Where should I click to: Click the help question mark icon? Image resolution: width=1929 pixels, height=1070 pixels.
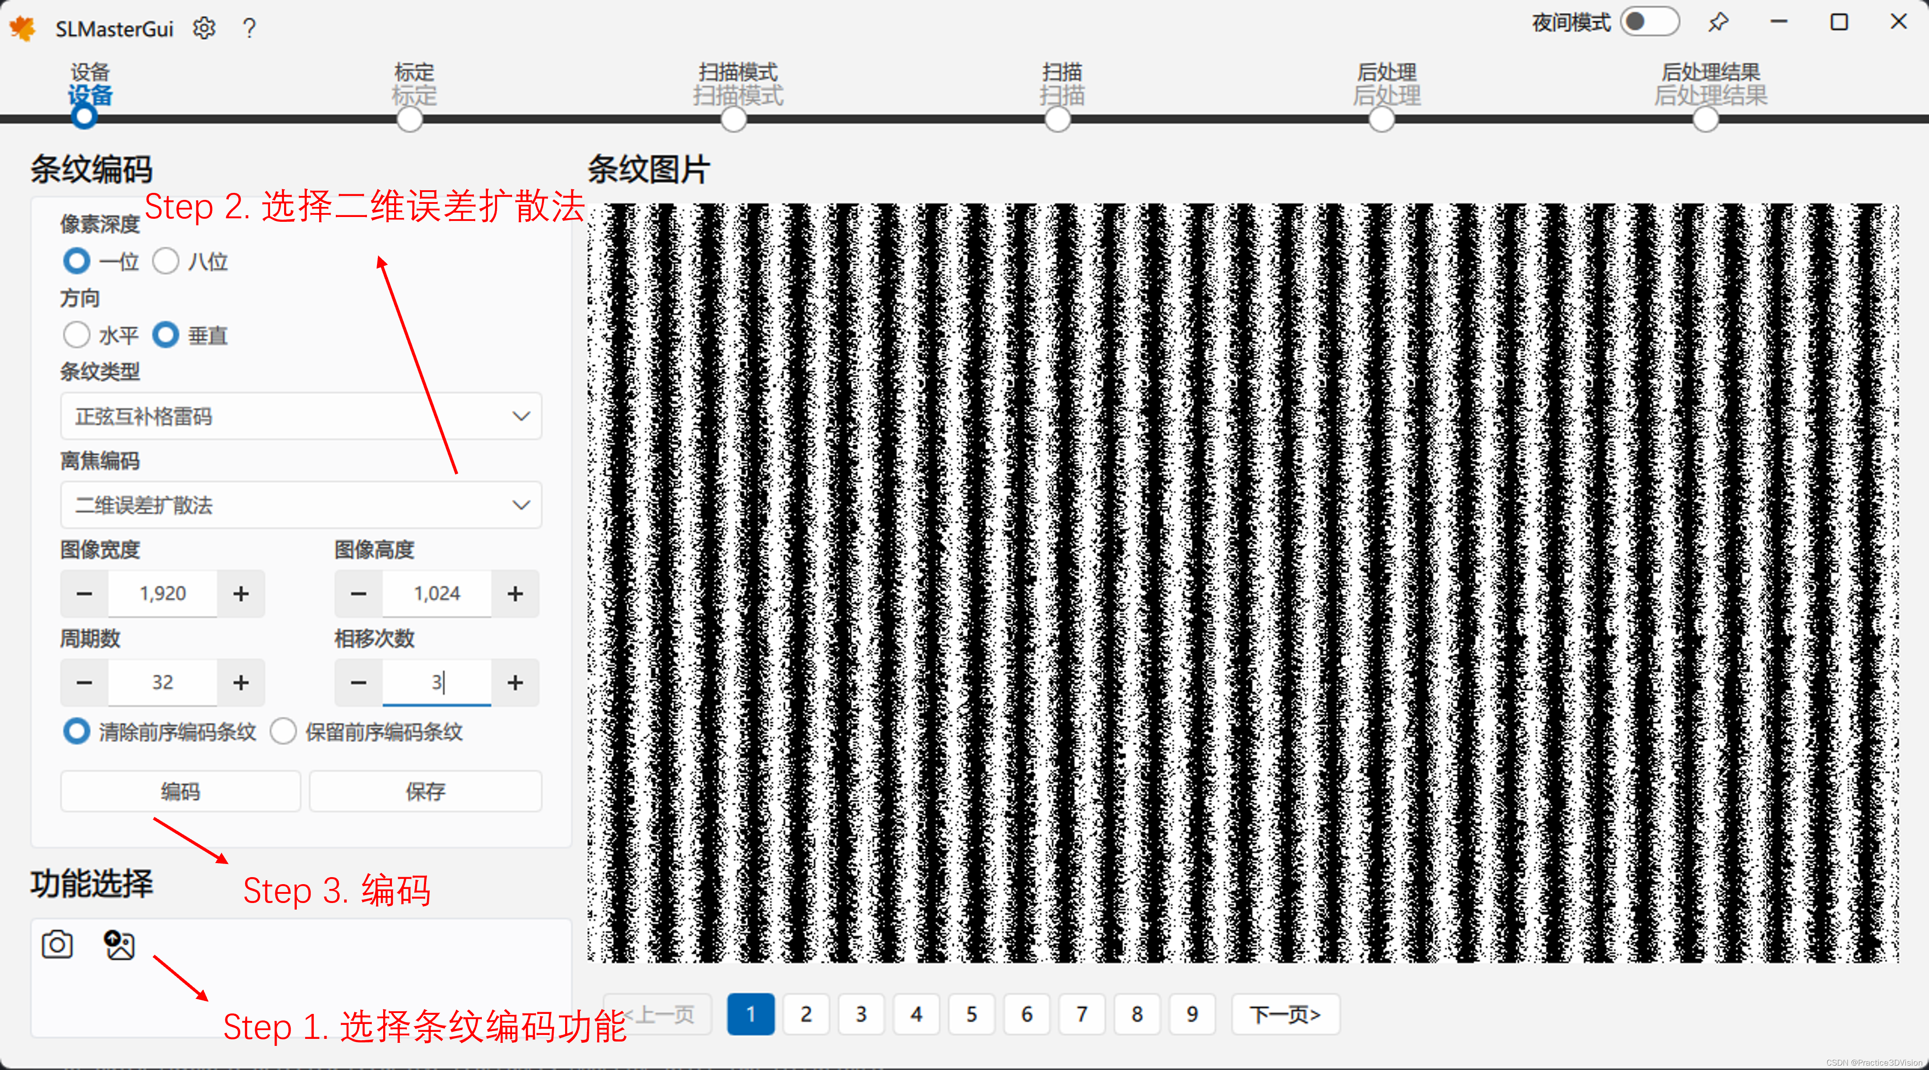249,28
